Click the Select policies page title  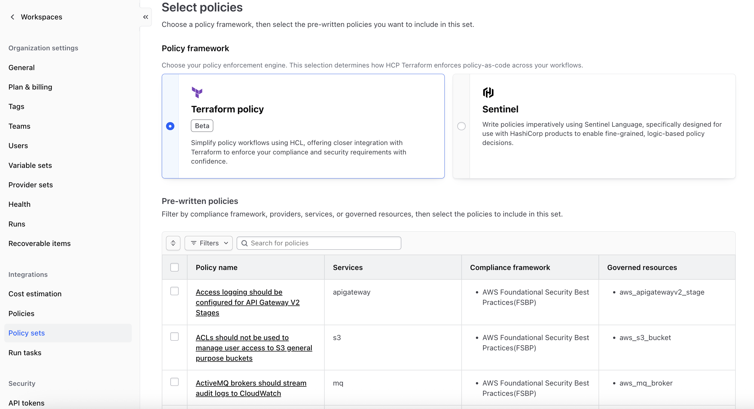click(x=202, y=7)
